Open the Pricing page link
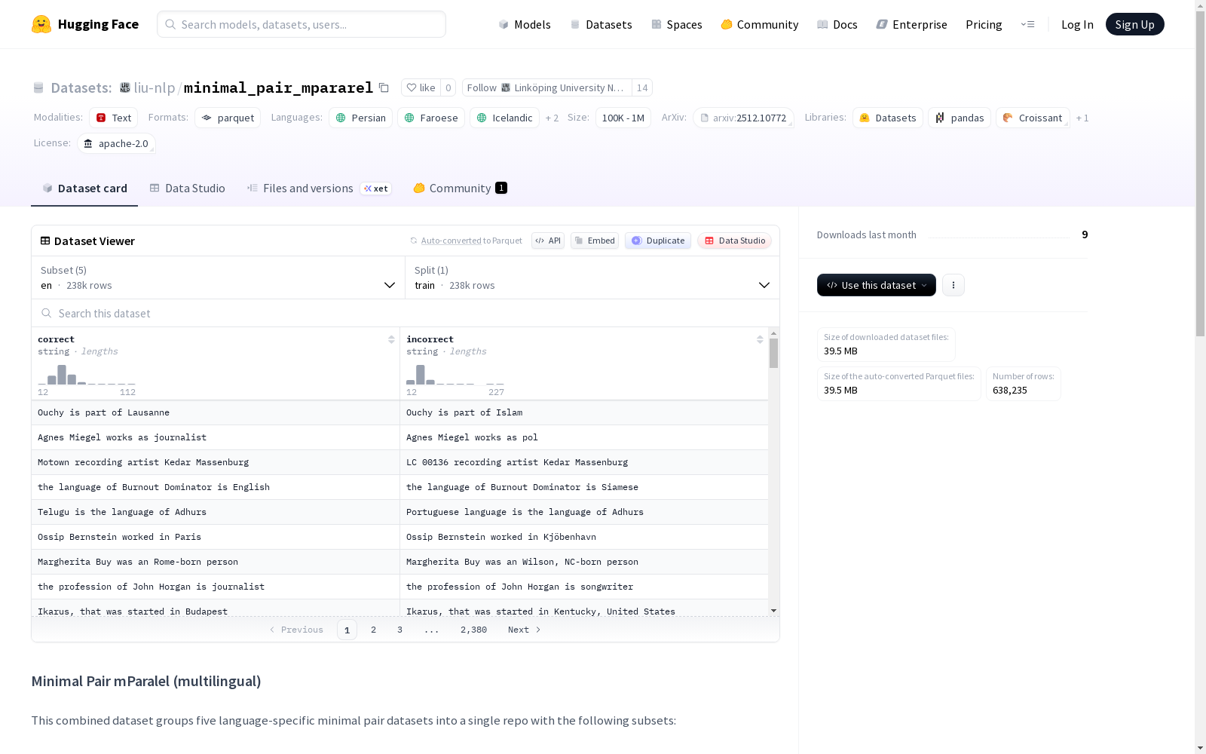The height and width of the screenshot is (754, 1206). point(984,24)
